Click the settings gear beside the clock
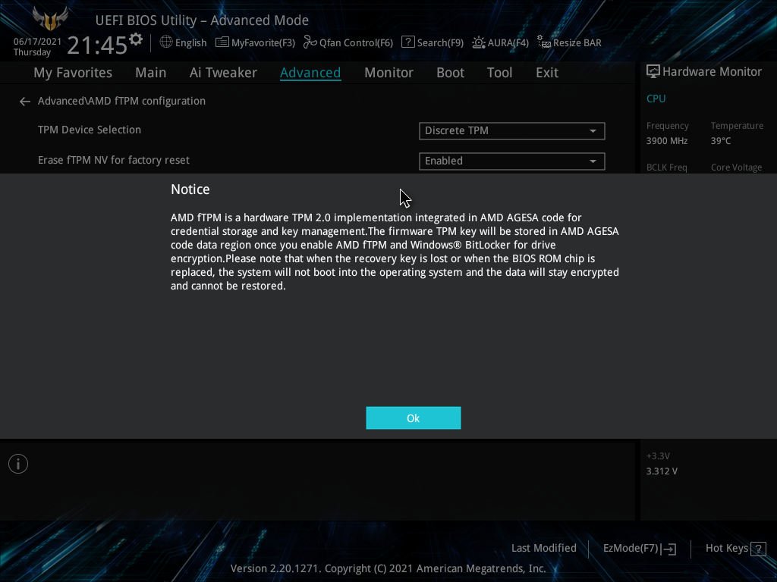 (136, 39)
